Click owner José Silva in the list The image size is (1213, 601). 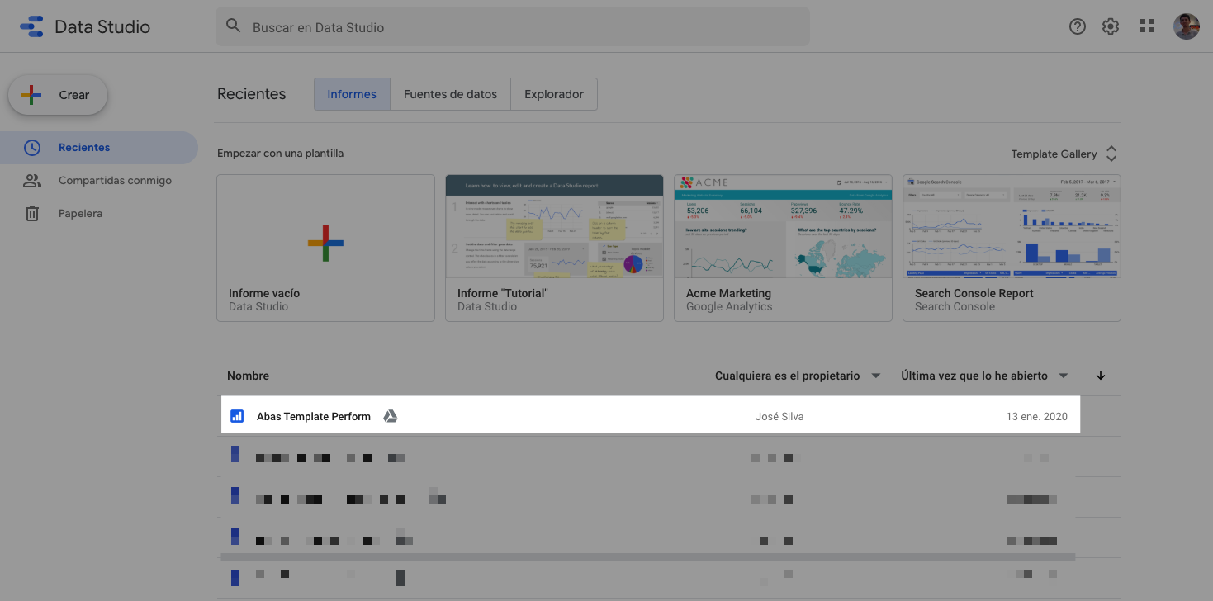pyautogui.click(x=779, y=417)
